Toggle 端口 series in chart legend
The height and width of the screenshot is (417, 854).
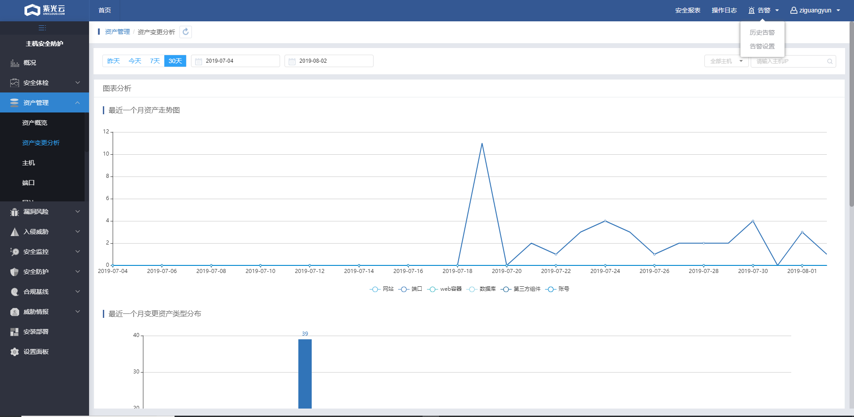point(410,289)
